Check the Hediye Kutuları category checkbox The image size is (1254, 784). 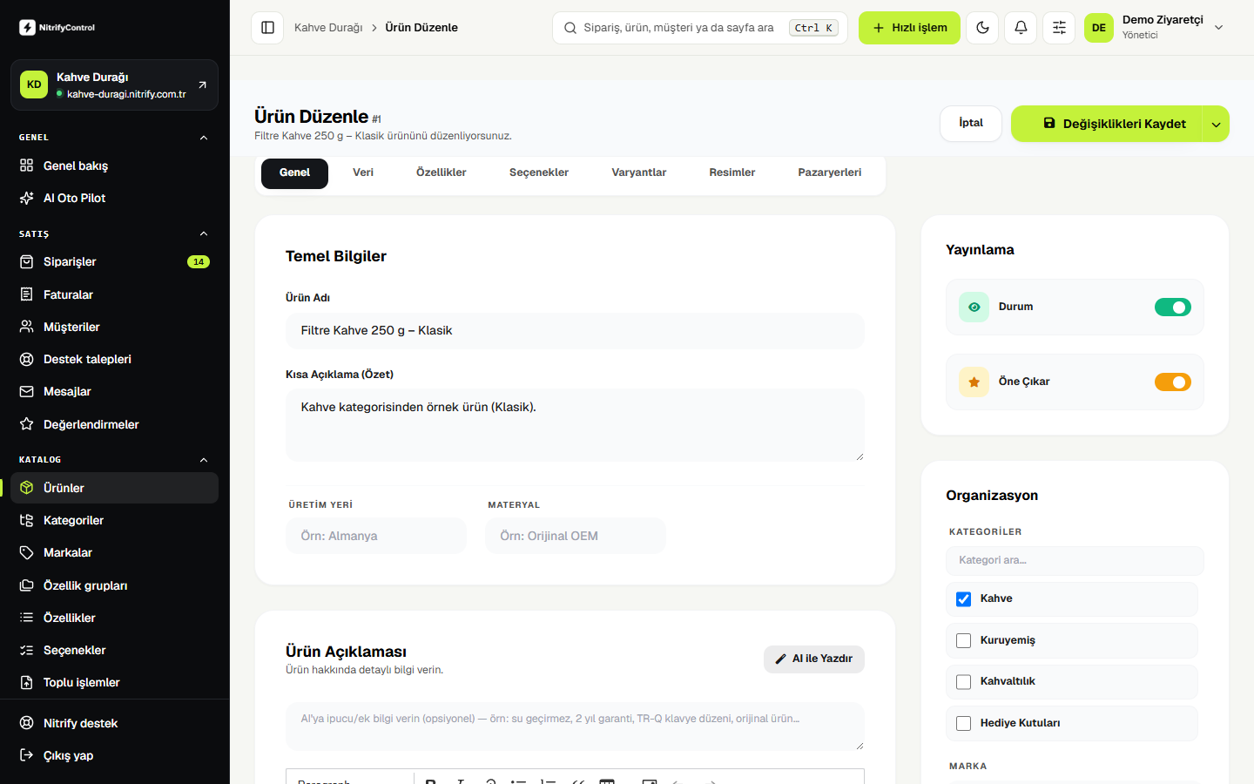963,723
